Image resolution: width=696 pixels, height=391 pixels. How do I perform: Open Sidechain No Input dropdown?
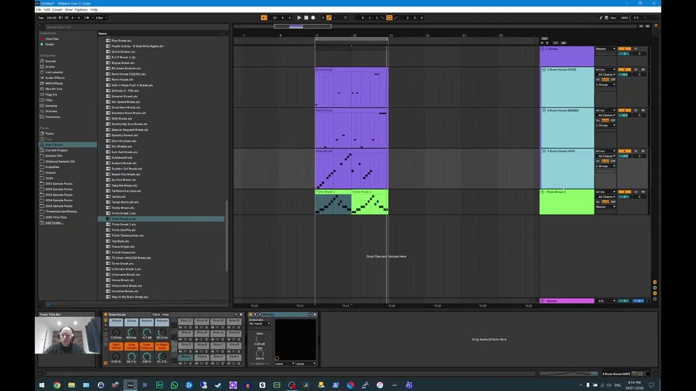[x=260, y=324]
